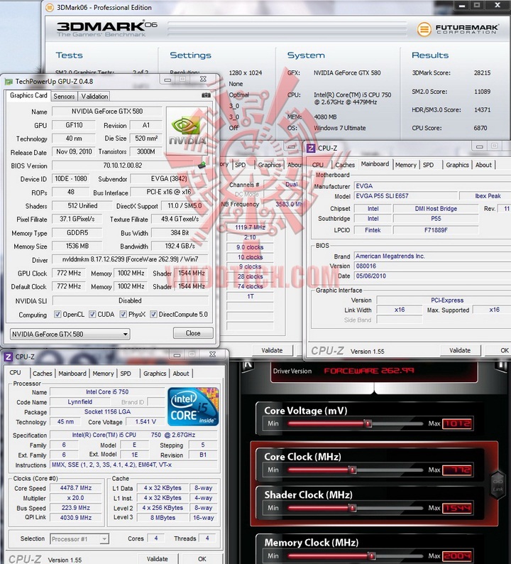Image resolution: width=511 pixels, height=564 pixels.
Task: Open Caches tab in bottom CPU-Z window
Action: tap(43, 374)
